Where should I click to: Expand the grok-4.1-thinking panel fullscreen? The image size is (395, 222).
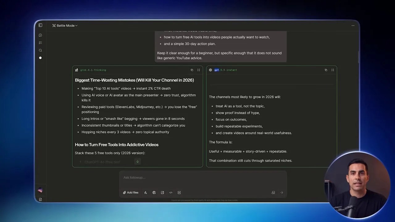[x=199, y=70]
